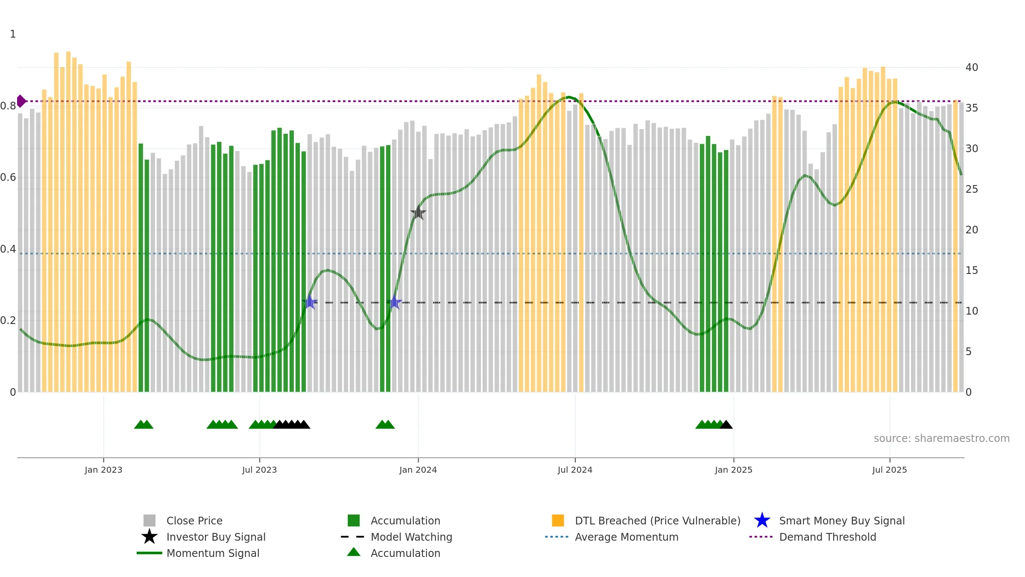This screenshot has height=577, width=1025.
Task: Click the green triangle cluster before Jul 2023
Action: pos(222,424)
